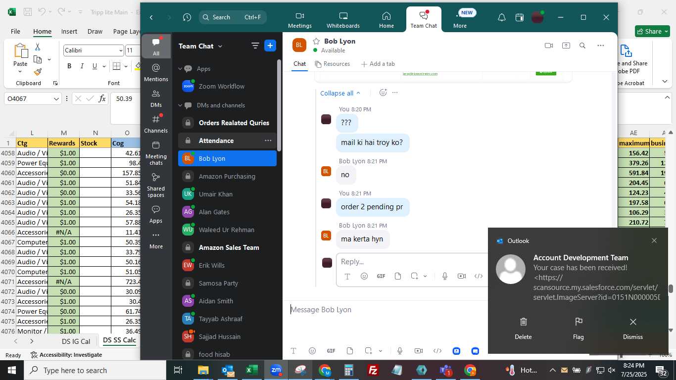Open Amazon Sales Team channel

tap(227, 247)
